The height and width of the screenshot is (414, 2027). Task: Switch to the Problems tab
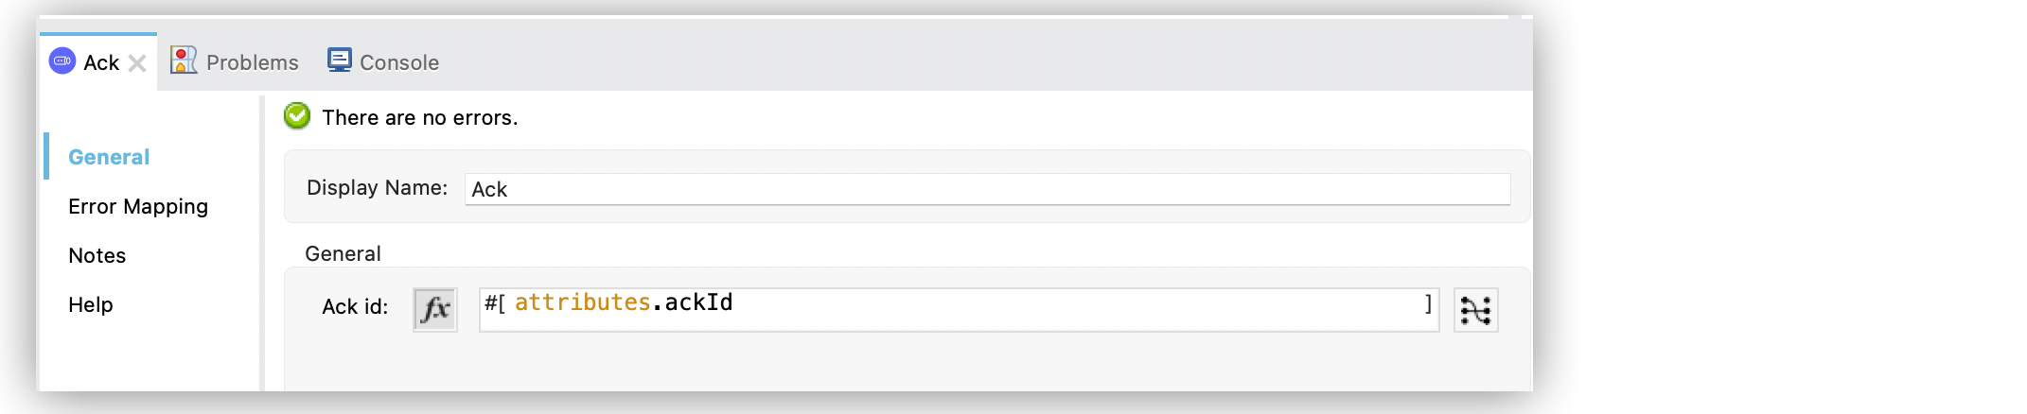point(252,62)
